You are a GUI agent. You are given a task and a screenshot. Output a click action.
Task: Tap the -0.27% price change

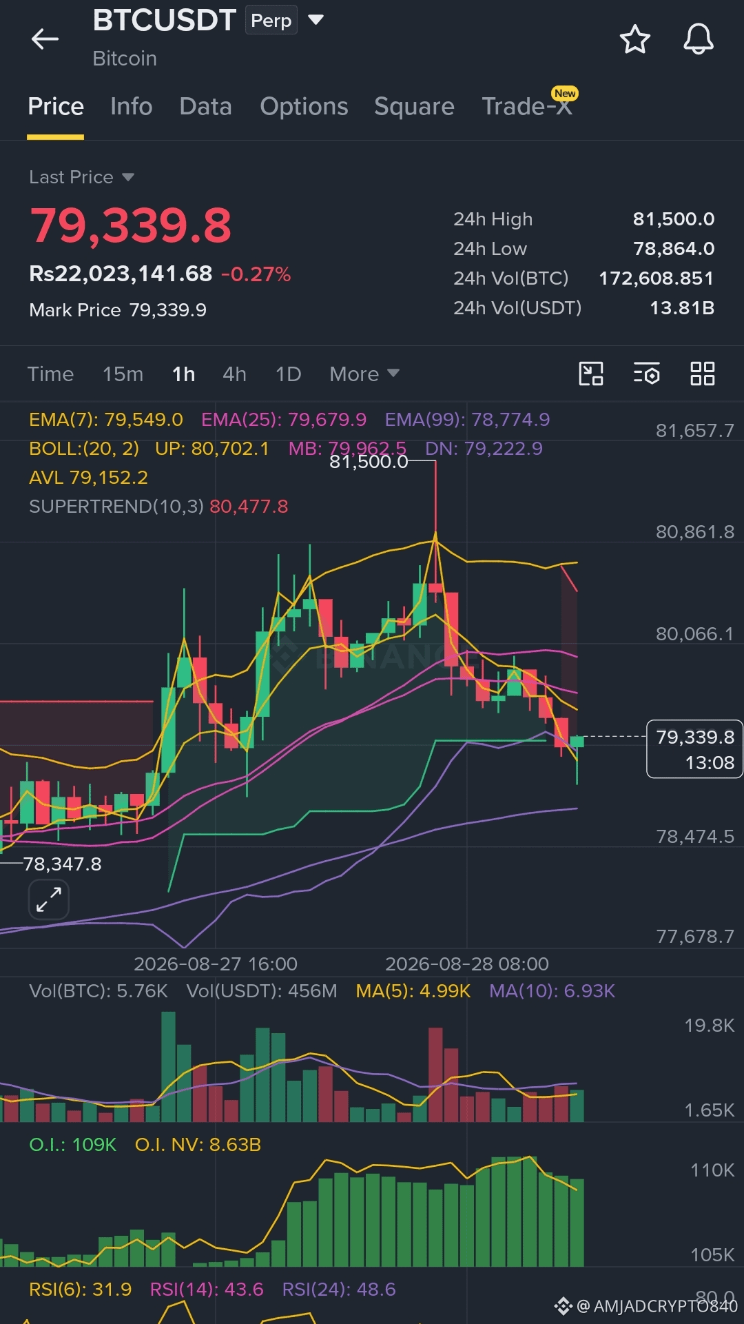click(256, 274)
